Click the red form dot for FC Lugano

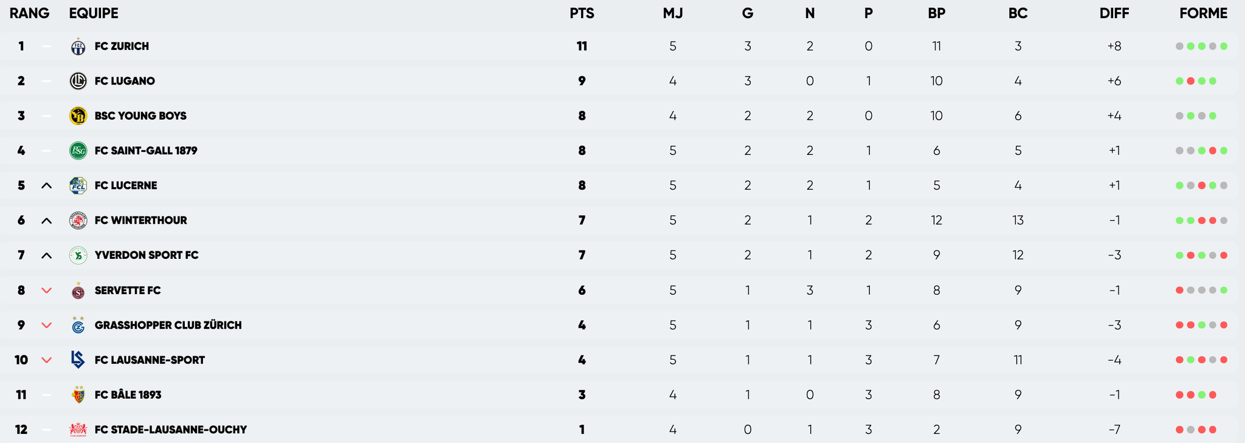point(1191,81)
